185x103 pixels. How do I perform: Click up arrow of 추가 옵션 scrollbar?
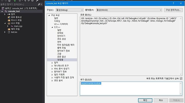[x=181, y=83]
